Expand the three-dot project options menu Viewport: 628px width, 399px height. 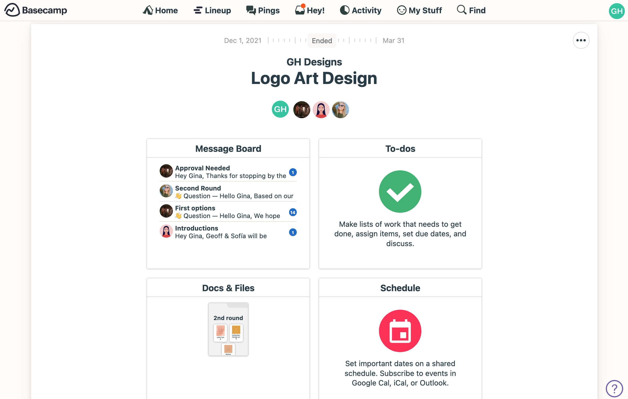[x=581, y=40]
